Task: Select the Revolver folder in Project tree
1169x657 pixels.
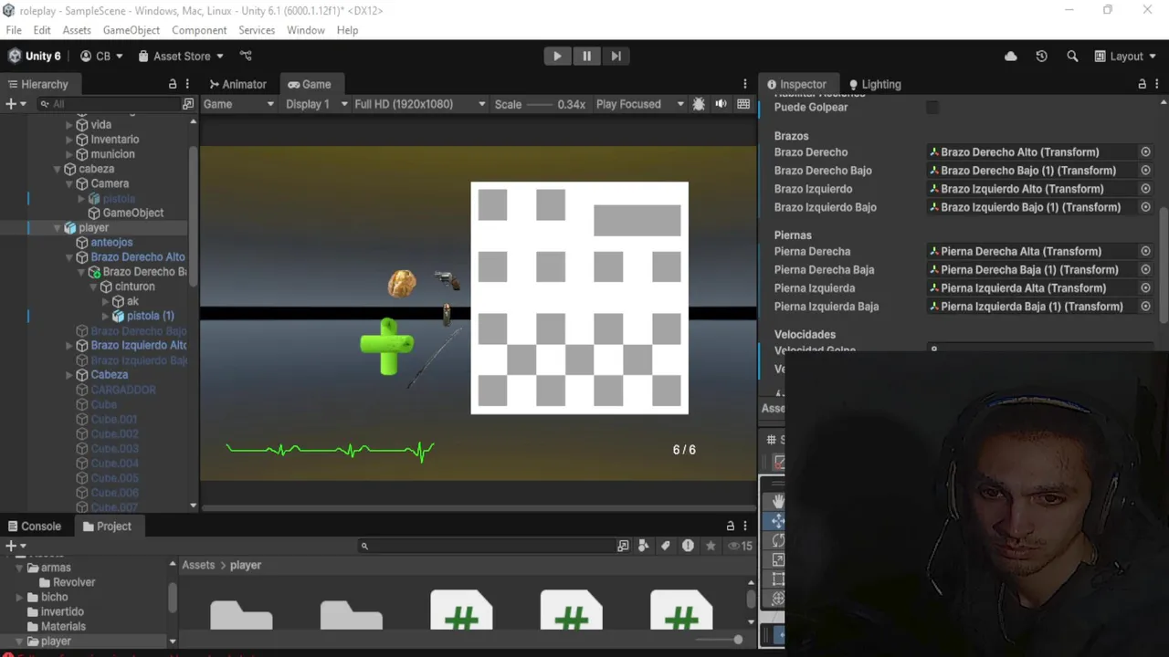Action: pyautogui.click(x=74, y=582)
